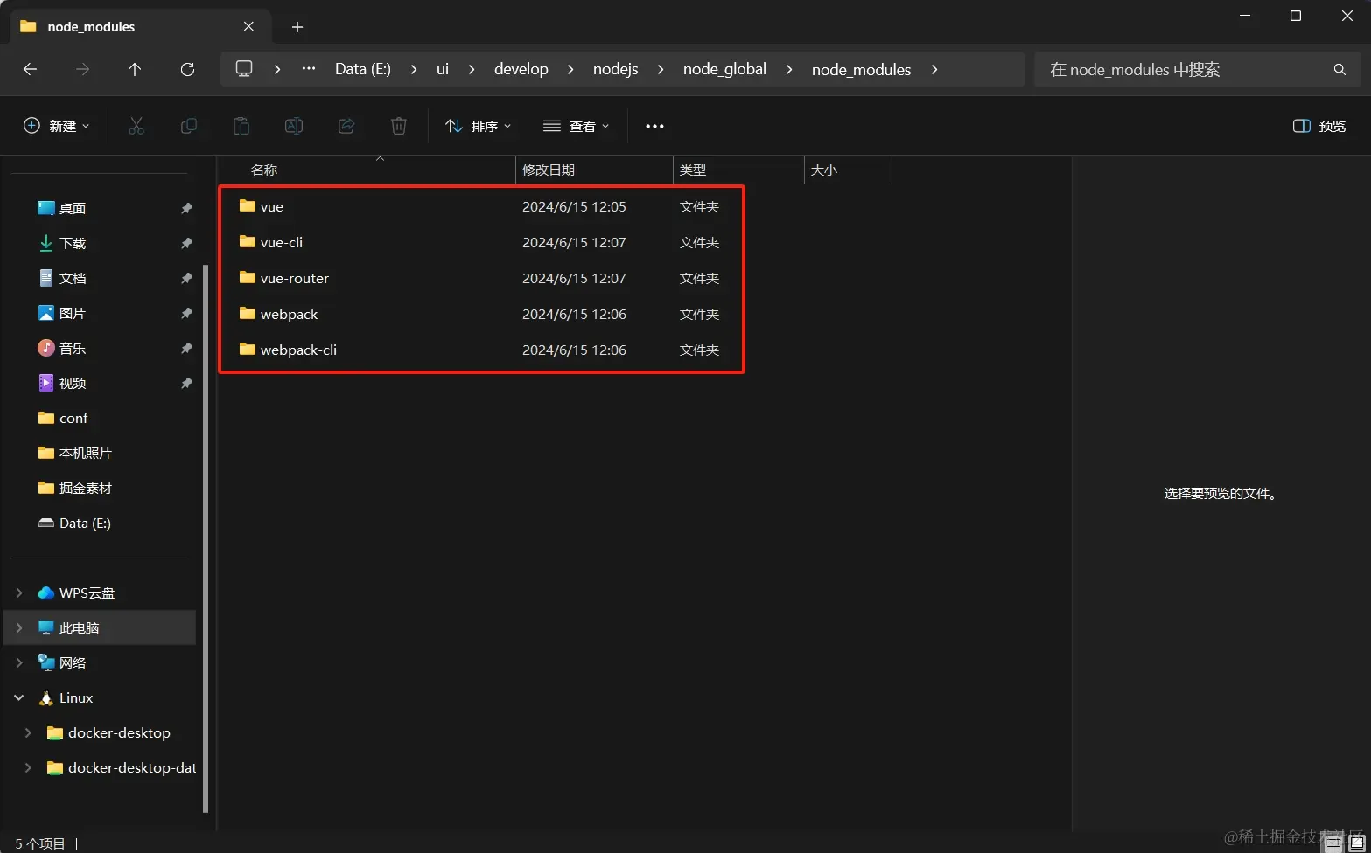Expand hidden path segments via address bar ellipsis
This screenshot has width=1371, height=853.
click(309, 68)
